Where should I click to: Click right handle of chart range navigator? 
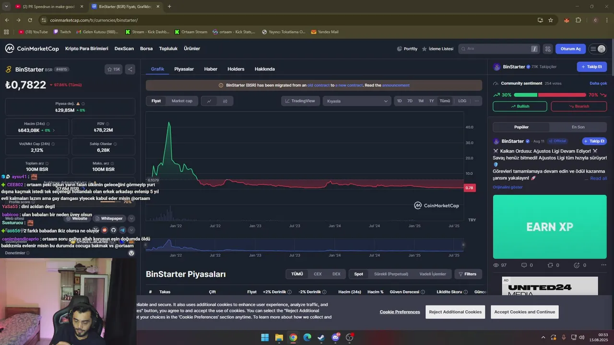(x=463, y=245)
